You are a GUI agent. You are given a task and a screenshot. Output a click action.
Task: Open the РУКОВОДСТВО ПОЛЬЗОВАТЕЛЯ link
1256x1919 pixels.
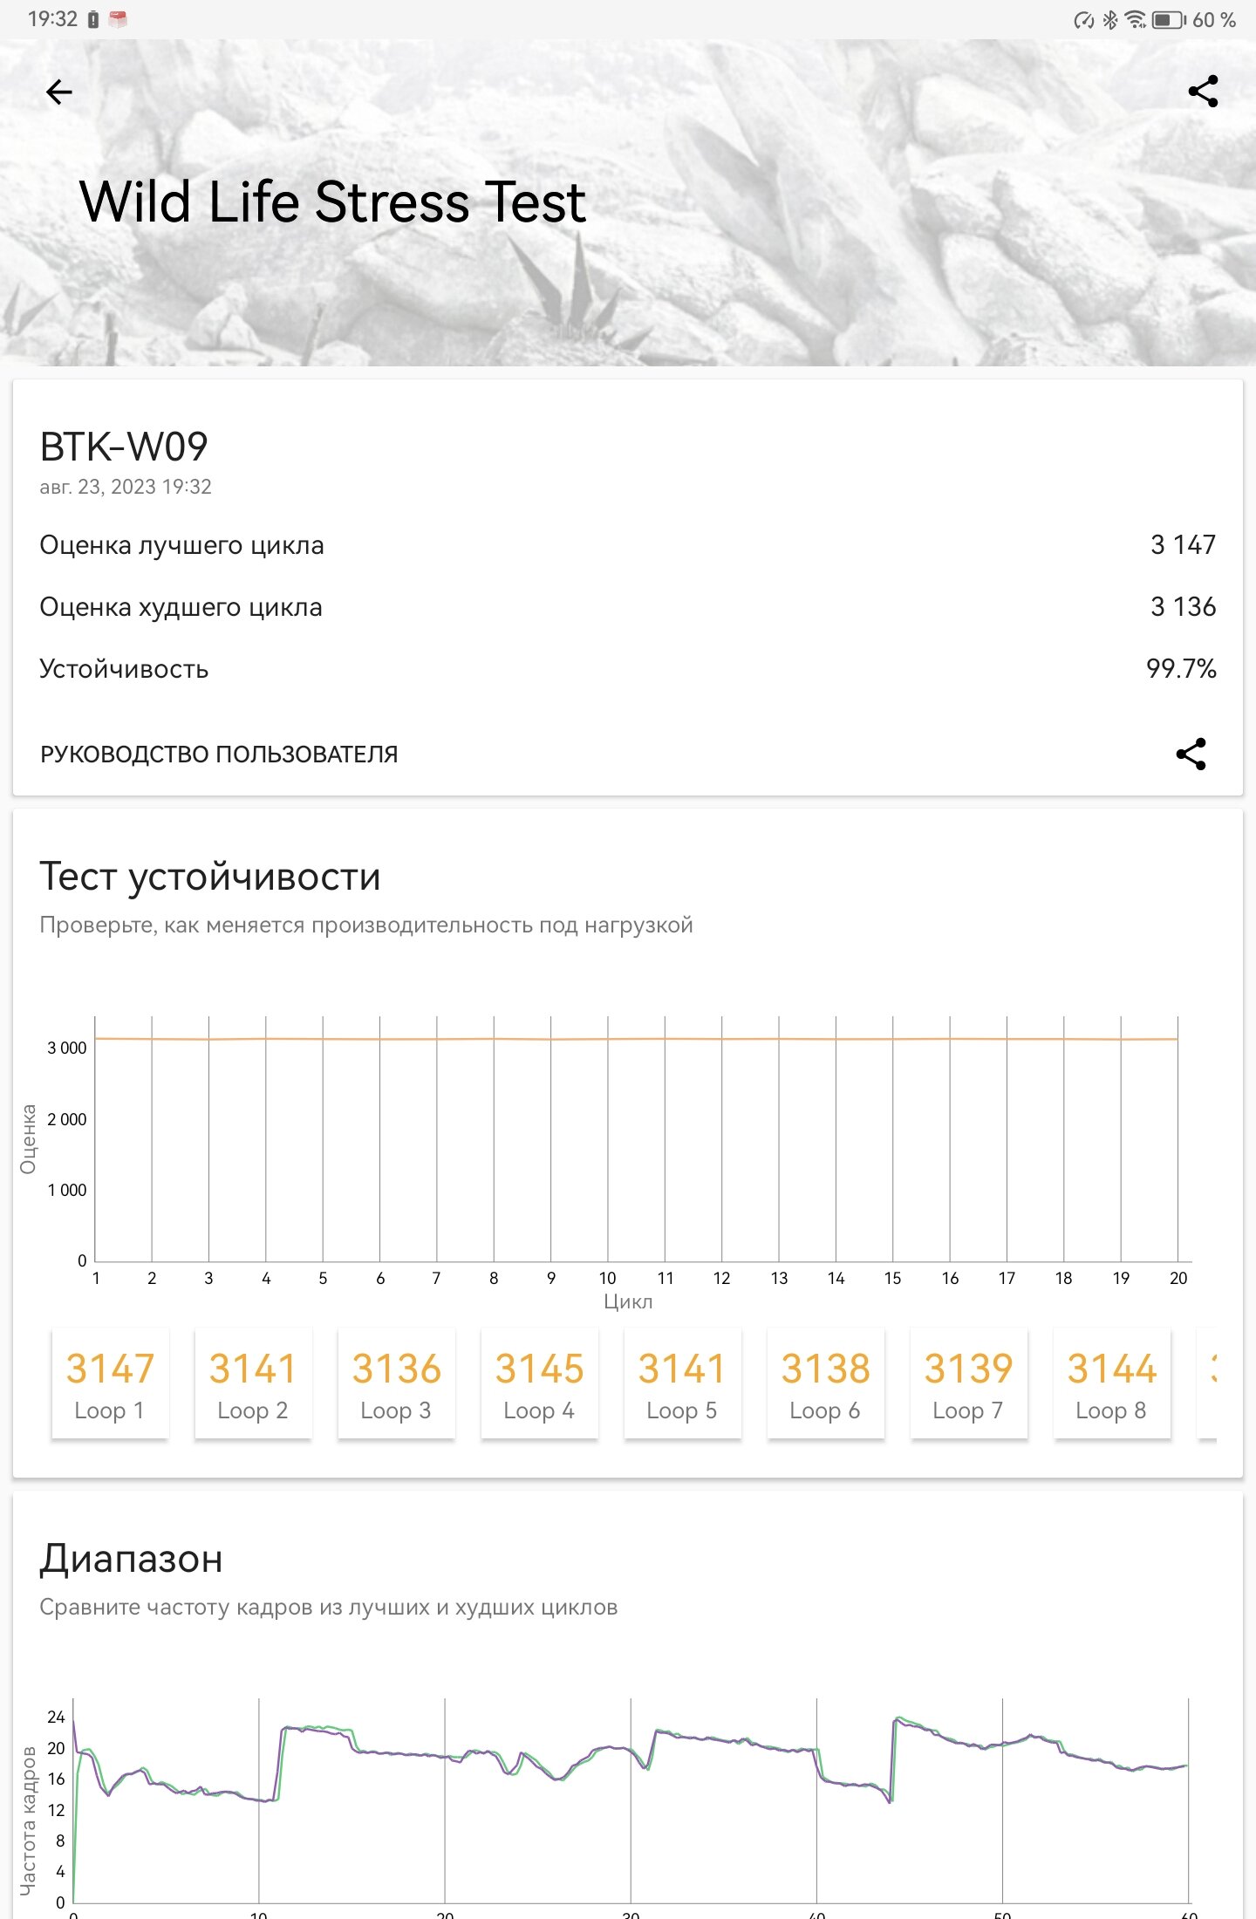coord(219,755)
